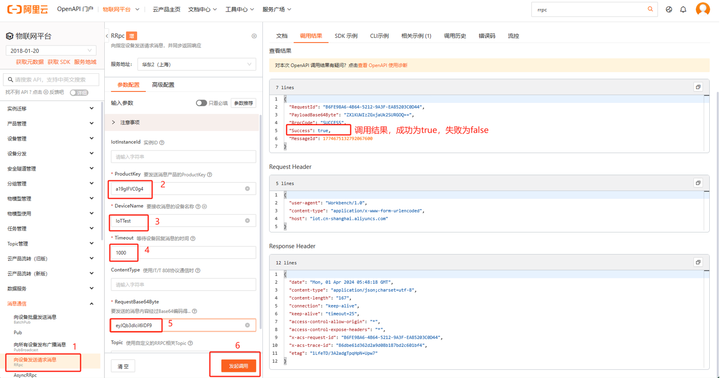The image size is (720, 378).
Task: Click the ContentType input field
Action: coord(183,285)
